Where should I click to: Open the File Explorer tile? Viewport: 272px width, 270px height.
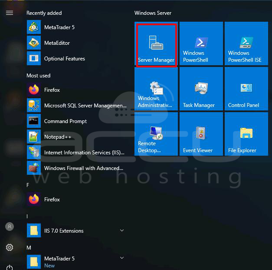pos(246,134)
